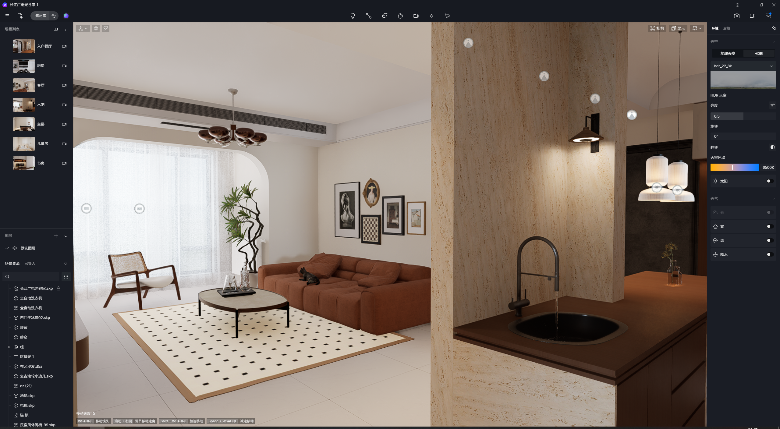Click the hamburger main menu icon
Image resolution: width=780 pixels, height=429 pixels.
[x=7, y=16]
